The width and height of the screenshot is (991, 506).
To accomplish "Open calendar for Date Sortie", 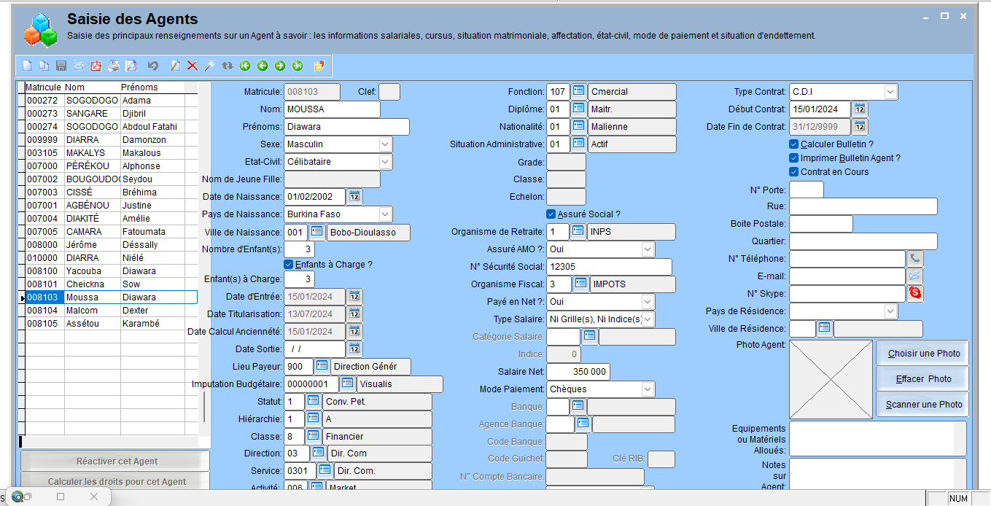I will [x=354, y=349].
